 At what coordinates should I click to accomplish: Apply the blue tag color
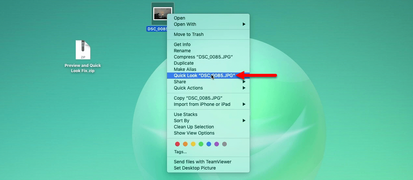tap(209, 144)
